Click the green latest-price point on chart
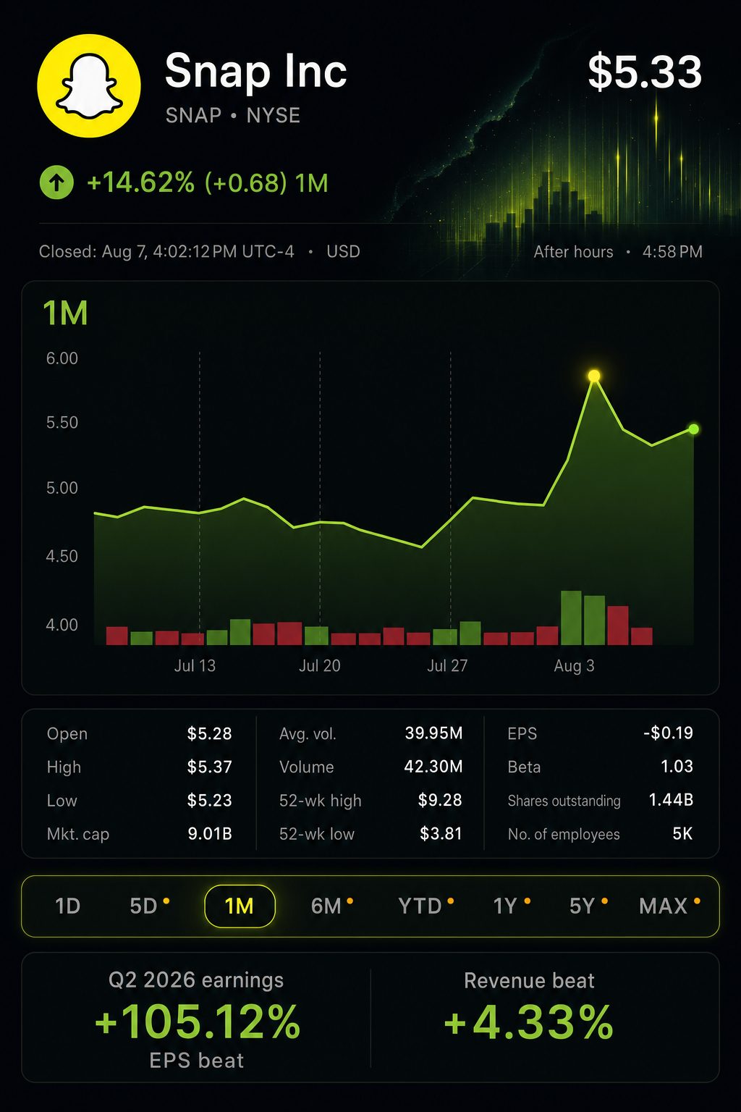Screen dimensions: 741x1112 [x=693, y=429]
